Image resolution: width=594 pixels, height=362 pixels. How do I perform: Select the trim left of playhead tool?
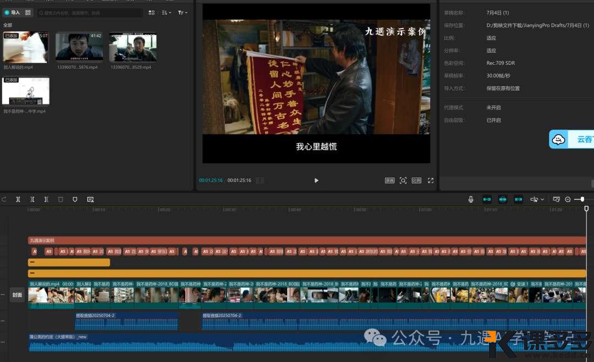point(32,199)
